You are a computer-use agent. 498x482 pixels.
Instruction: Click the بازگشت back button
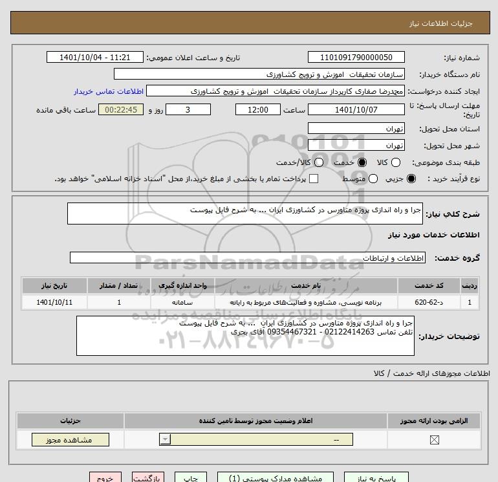click(x=148, y=477)
